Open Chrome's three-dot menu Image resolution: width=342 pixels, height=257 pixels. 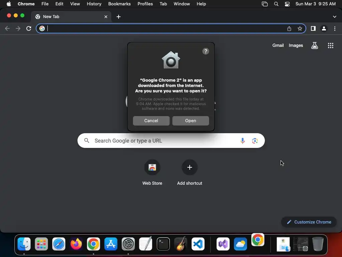click(x=335, y=28)
